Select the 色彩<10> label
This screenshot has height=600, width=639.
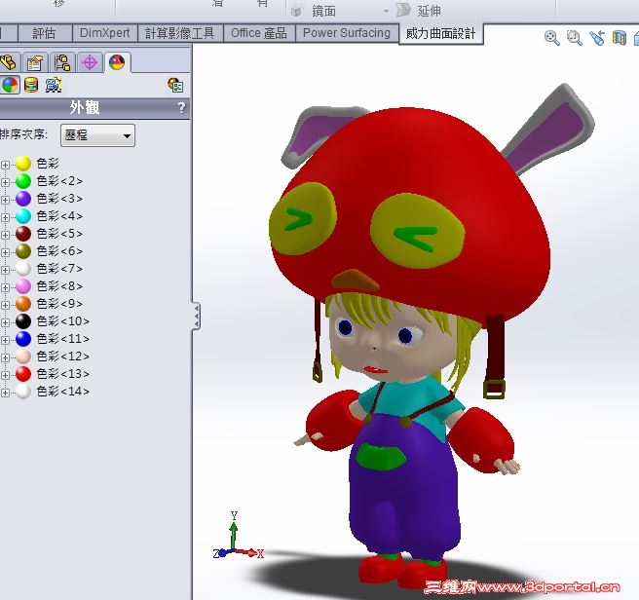(x=62, y=321)
